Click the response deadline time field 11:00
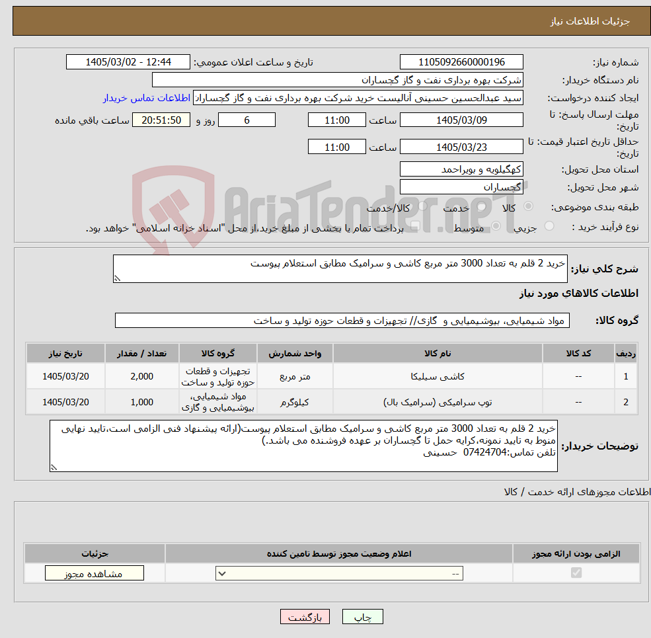 336,120
